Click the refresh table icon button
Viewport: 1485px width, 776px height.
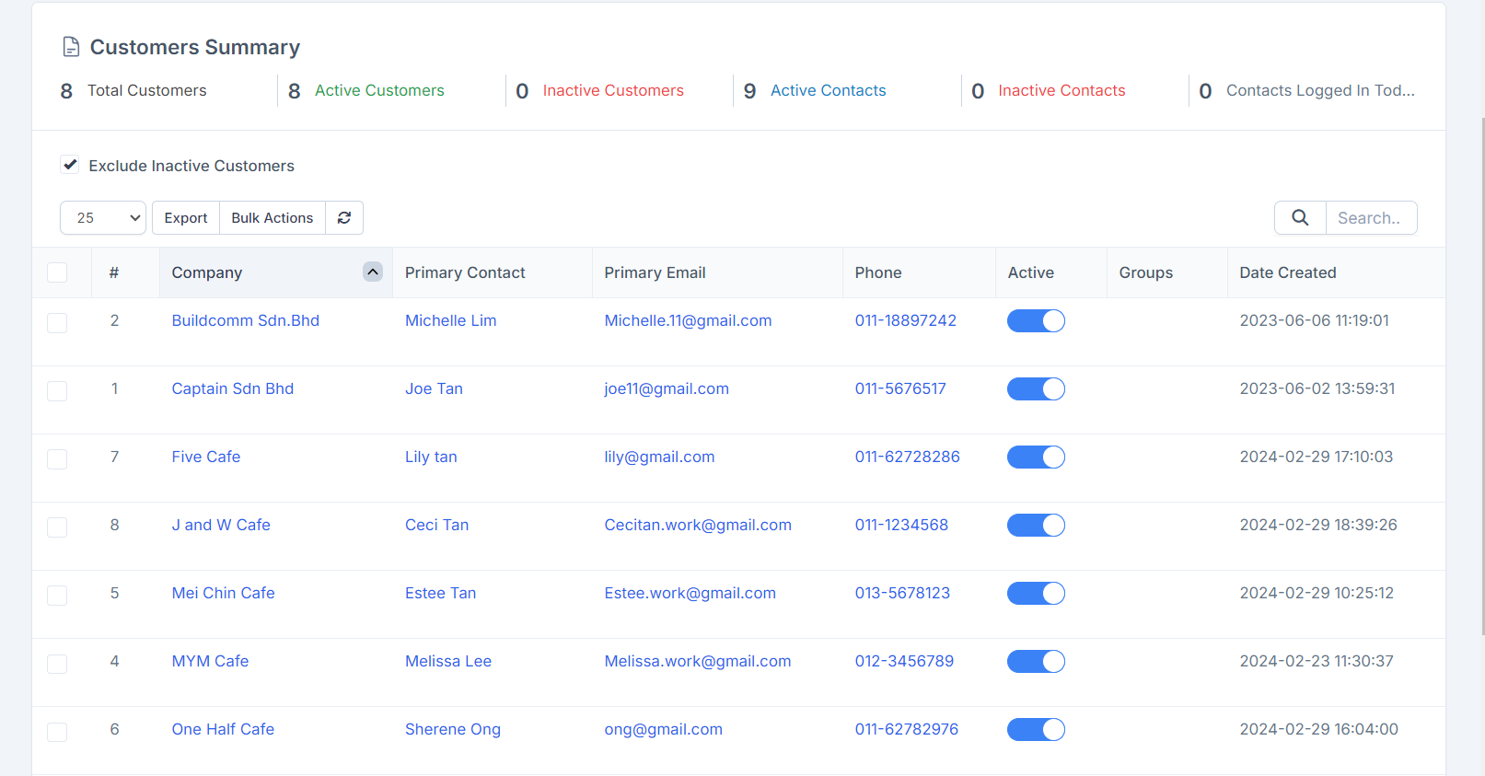click(x=344, y=218)
